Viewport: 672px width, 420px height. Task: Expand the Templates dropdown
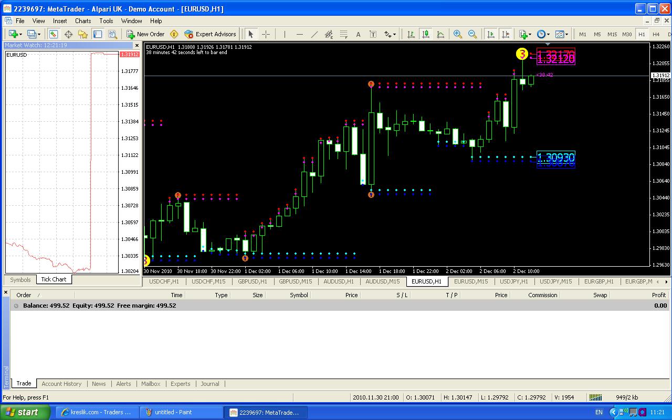562,34
